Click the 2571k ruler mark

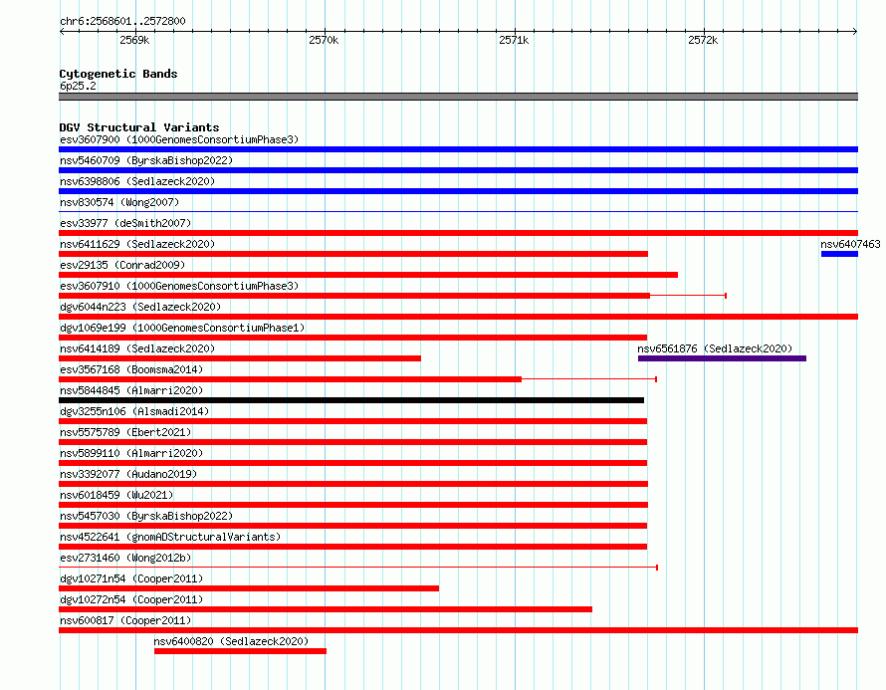[514, 40]
